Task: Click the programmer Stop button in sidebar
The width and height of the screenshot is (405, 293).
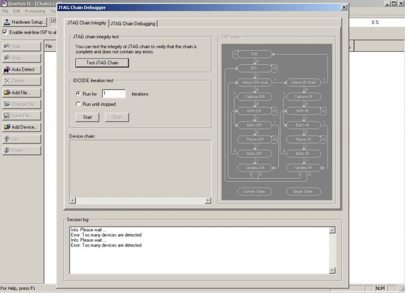Action: pos(22,58)
